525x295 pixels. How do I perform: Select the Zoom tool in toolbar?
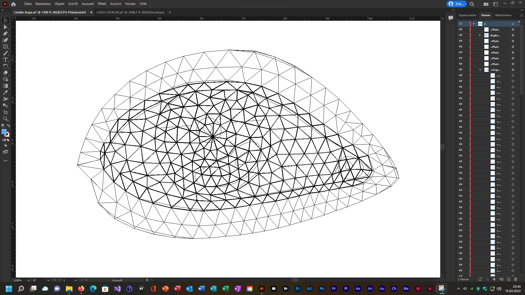point(5,119)
